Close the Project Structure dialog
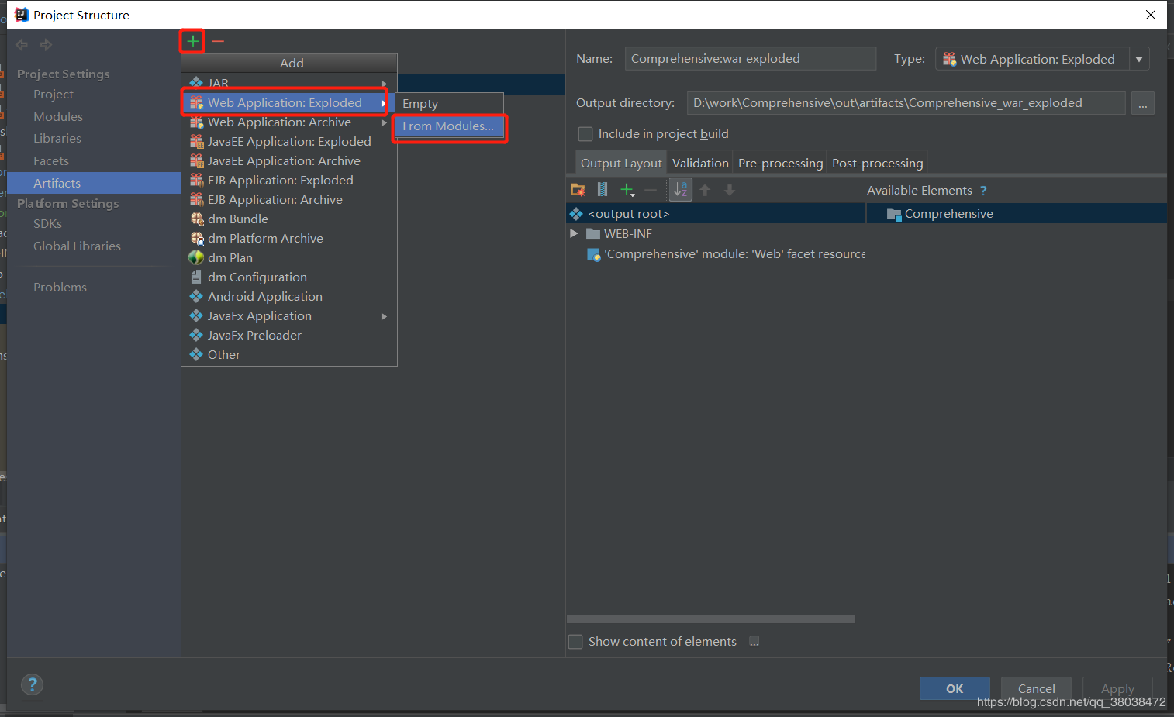 coord(1151,15)
